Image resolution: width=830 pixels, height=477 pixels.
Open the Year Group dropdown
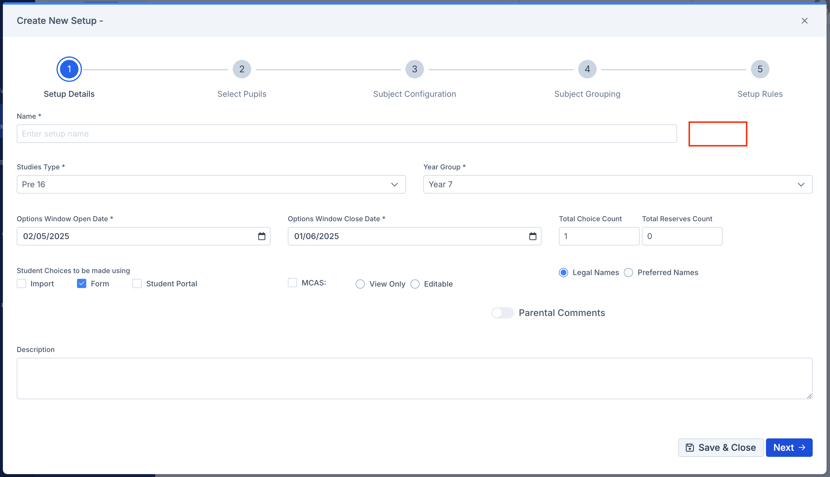pos(801,184)
